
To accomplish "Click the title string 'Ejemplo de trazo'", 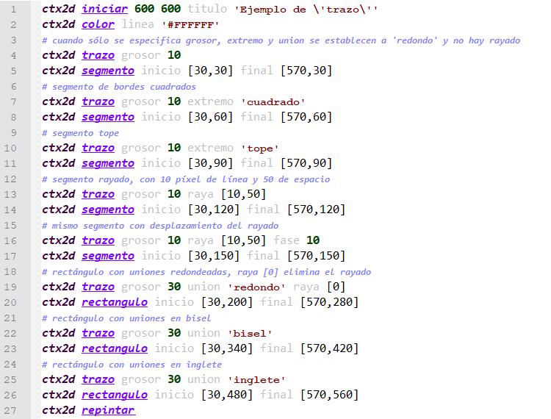I will [x=306, y=10].
